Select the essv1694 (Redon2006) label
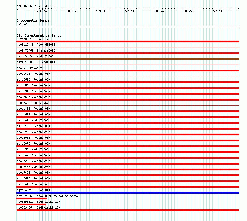 33,114
